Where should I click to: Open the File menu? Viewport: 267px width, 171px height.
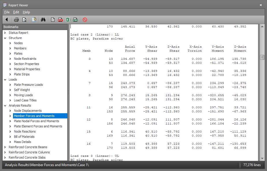point(7,12)
